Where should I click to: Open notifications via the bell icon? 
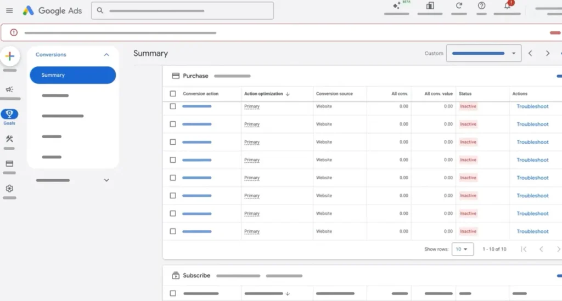507,5
